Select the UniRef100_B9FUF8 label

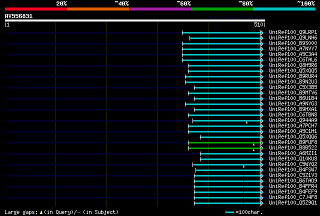click(293, 142)
